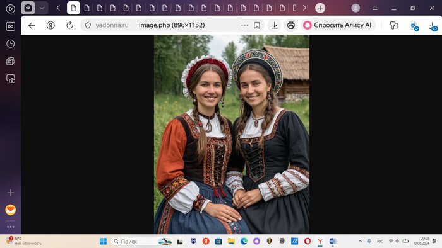Switch to the currently active first tab
Viewport: 442px width, 248px height.
click(x=74, y=8)
